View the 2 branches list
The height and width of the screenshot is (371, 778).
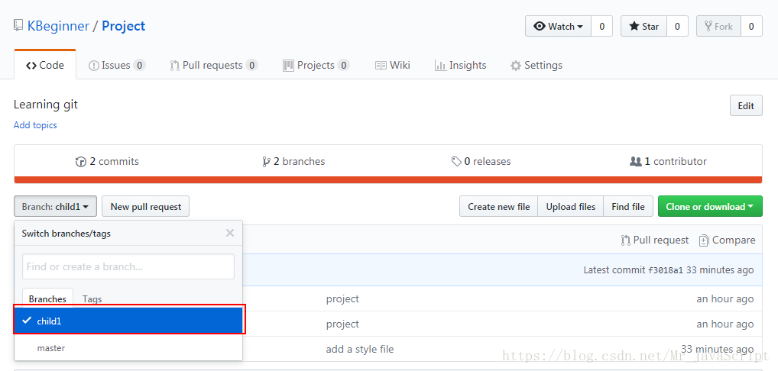tap(293, 161)
